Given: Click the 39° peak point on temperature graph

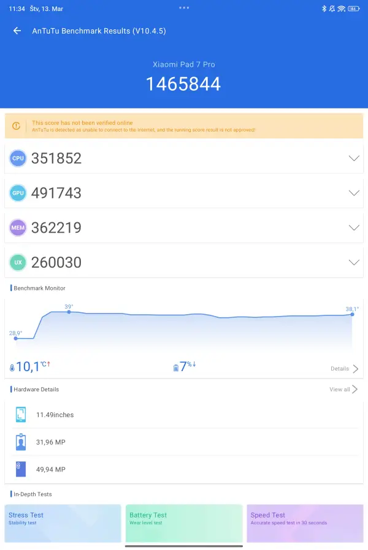Looking at the screenshot, I should tap(69, 312).
